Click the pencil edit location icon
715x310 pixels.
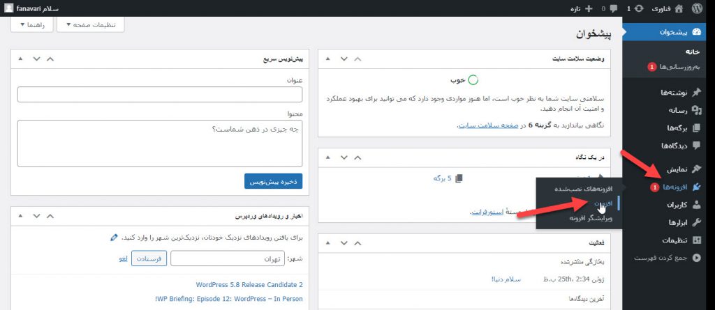114,238
